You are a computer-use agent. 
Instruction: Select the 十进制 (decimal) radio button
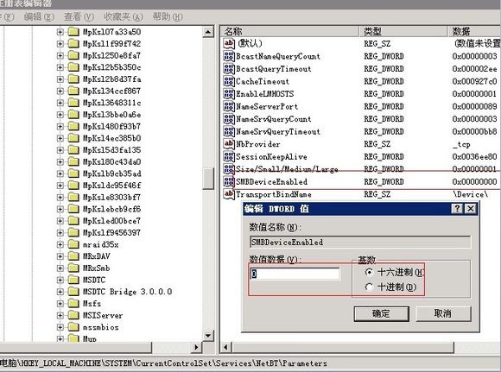pyautogui.click(x=369, y=287)
